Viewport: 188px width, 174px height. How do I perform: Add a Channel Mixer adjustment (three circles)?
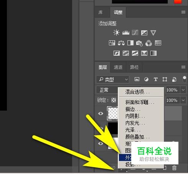click(x=148, y=43)
